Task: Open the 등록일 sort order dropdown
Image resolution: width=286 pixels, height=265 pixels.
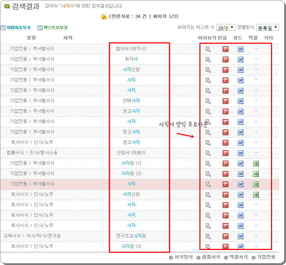Action: [x=268, y=28]
